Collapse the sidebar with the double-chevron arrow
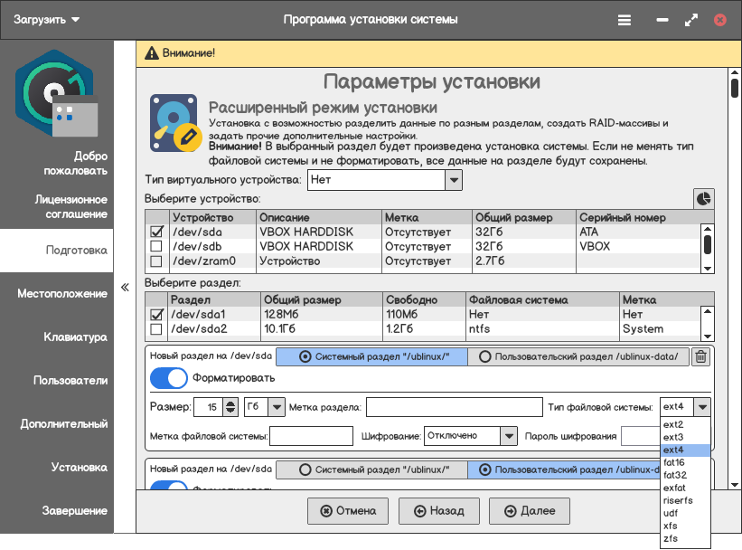 pos(126,288)
